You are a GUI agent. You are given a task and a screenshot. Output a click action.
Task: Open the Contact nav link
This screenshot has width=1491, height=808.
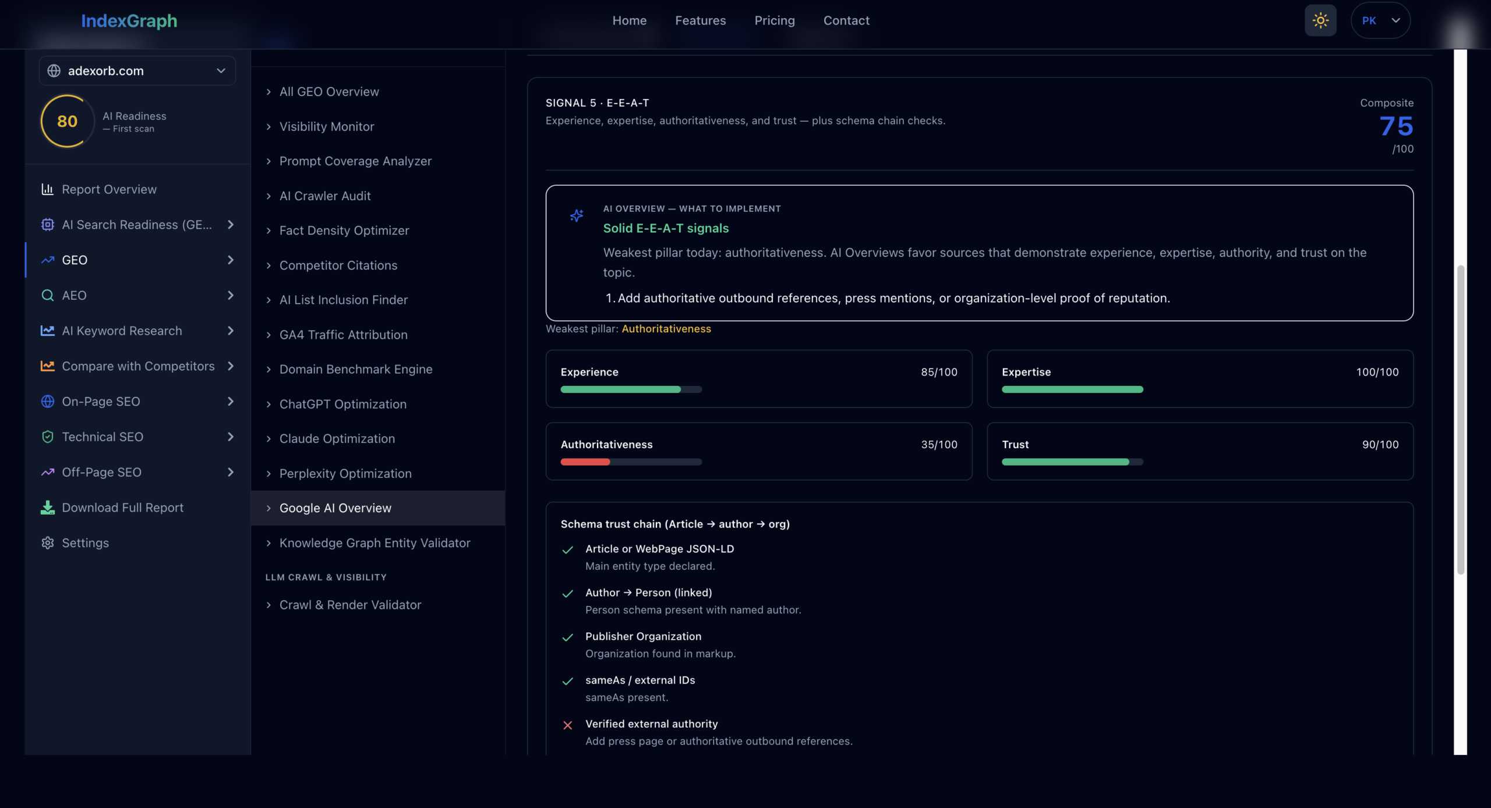(x=846, y=20)
